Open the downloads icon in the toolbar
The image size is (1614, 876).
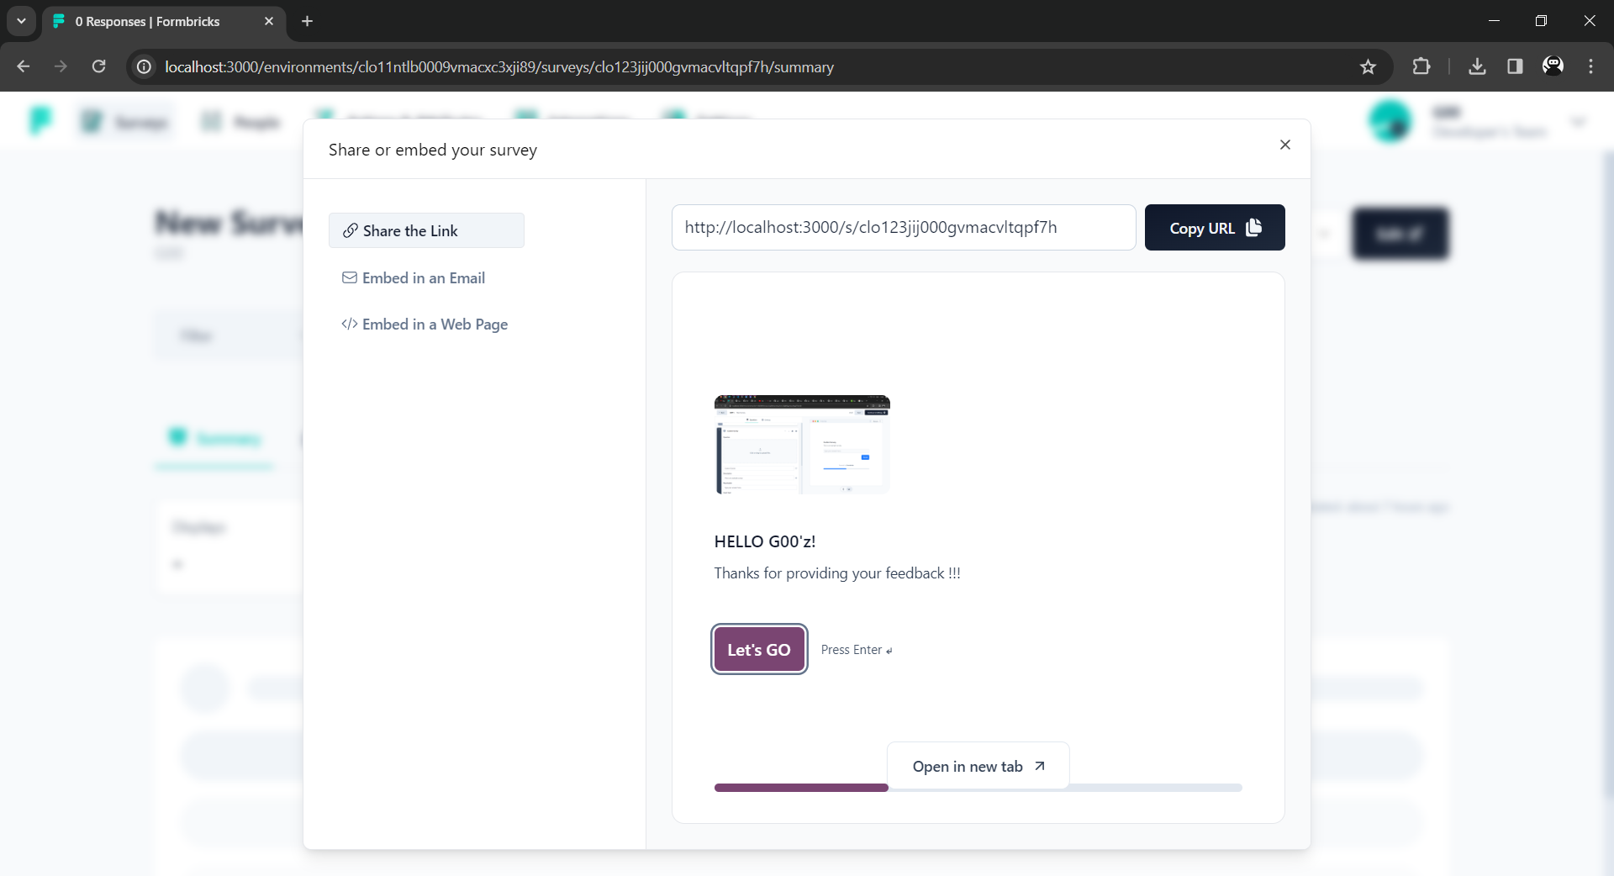click(x=1478, y=66)
